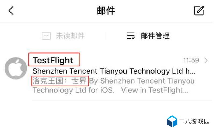Click the View in TestFlight preview text
Viewport: 215px width, 128px height.
pyautogui.click(x=155, y=90)
